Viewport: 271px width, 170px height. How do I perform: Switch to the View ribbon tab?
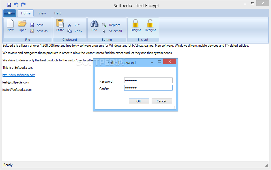[42, 13]
